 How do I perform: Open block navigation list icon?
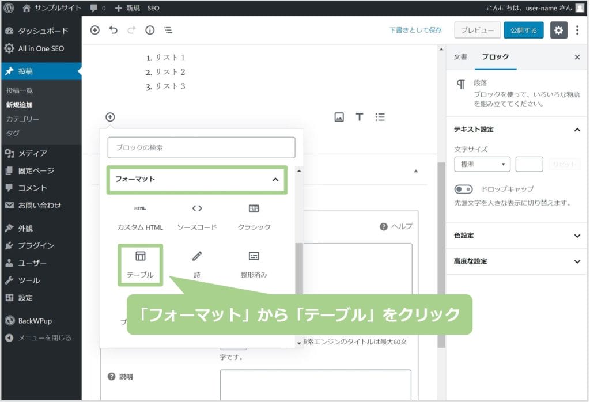tap(168, 31)
